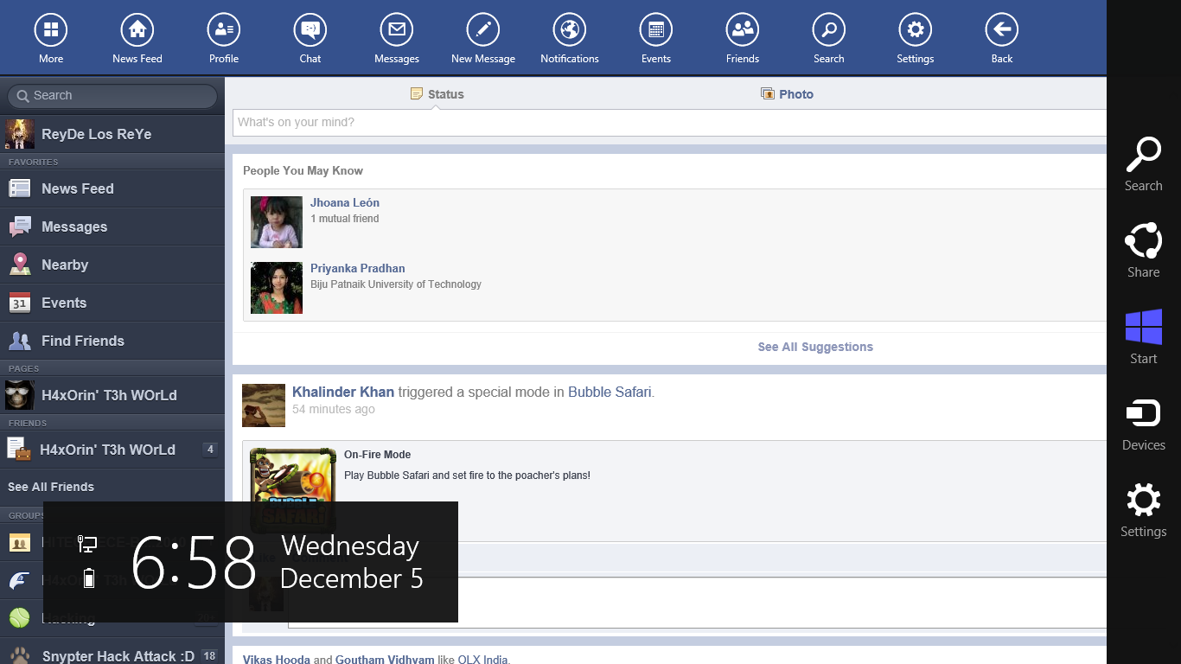Open Snypter Hack Attack :D group
The width and height of the screenshot is (1181, 664).
coord(112,655)
